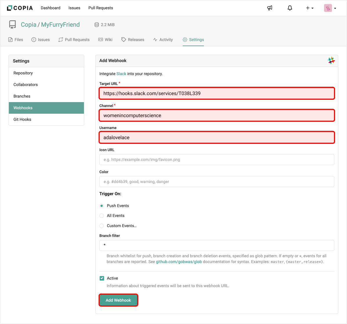Viewport: 347px width, 324px height.
Task: Go to Dashboard in top navigation
Action: (50, 8)
